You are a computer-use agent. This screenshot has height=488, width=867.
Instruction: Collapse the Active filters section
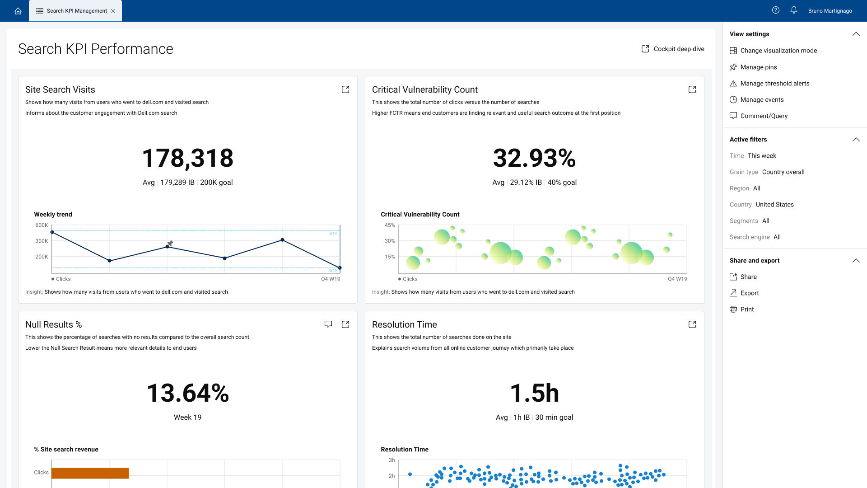click(856, 140)
